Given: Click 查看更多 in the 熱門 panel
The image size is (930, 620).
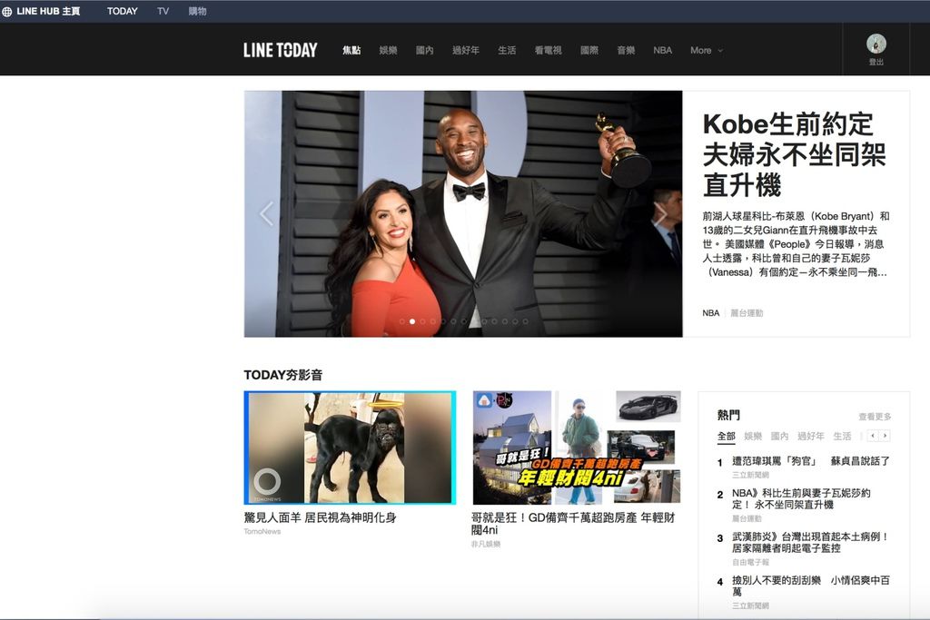Looking at the screenshot, I should click(x=875, y=417).
